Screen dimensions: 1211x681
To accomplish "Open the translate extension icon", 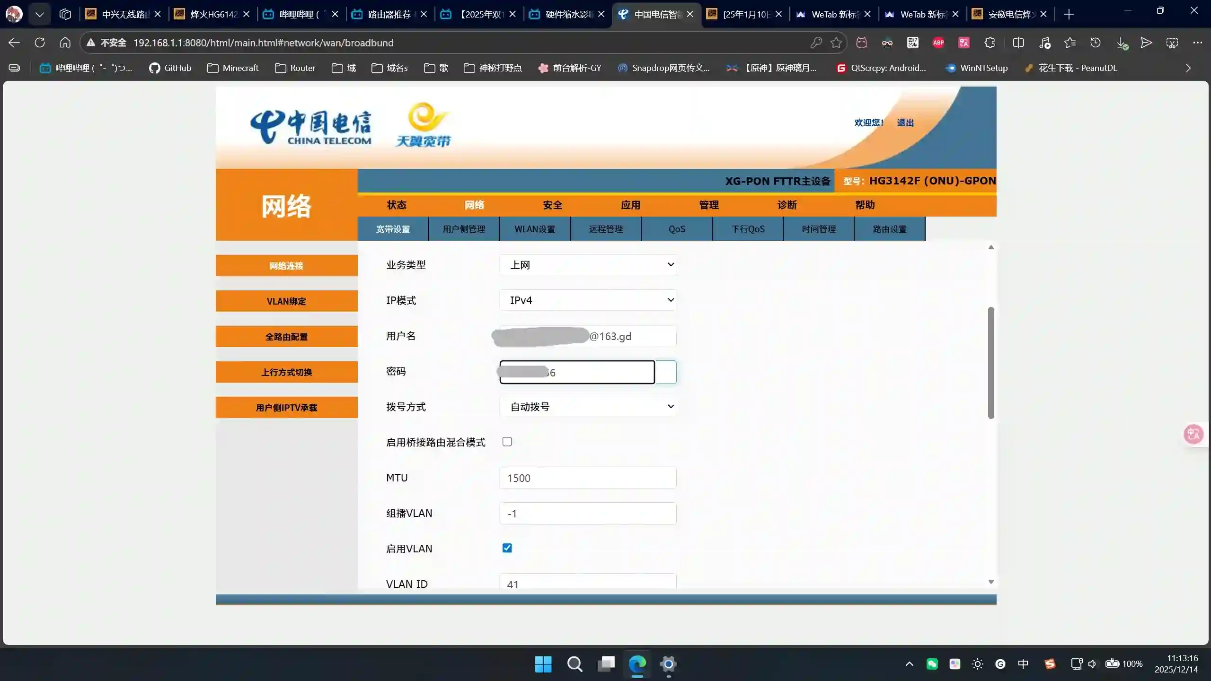I will pos(963,43).
